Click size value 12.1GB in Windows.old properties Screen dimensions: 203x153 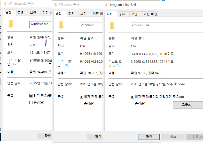point(41,53)
